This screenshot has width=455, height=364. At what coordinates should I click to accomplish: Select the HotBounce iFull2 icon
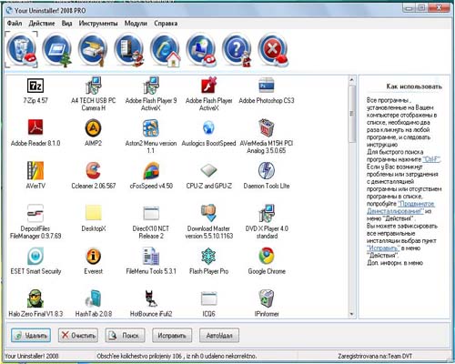click(x=151, y=298)
